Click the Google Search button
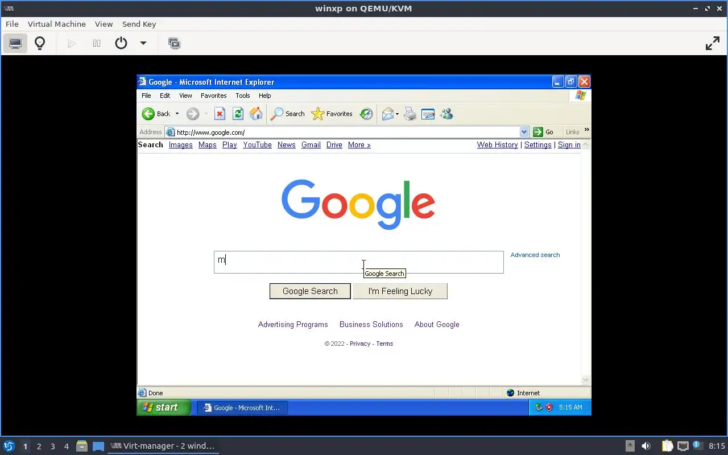Image resolution: width=728 pixels, height=455 pixels. tap(310, 291)
